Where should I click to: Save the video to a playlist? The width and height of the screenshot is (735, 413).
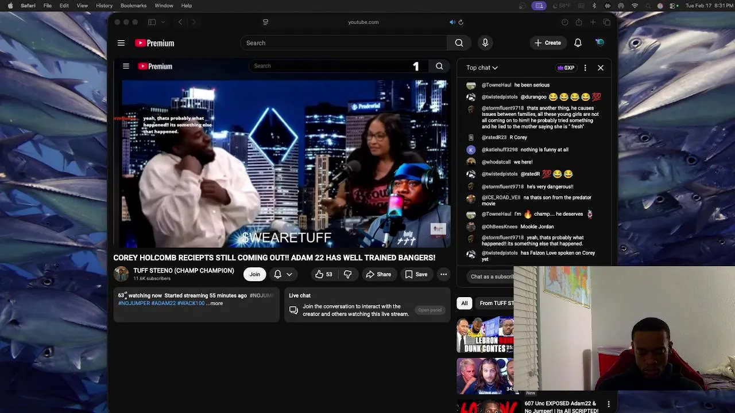pyautogui.click(x=416, y=274)
